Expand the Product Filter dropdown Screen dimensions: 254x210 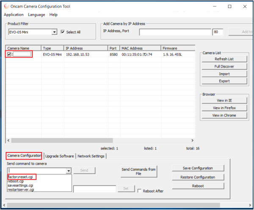point(55,32)
